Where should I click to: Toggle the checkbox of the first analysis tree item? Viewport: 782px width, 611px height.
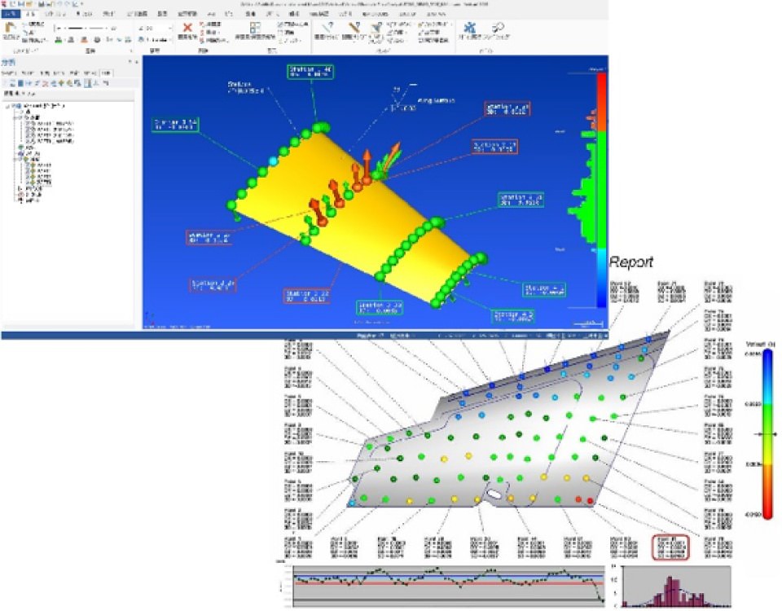pyautogui.click(x=28, y=122)
